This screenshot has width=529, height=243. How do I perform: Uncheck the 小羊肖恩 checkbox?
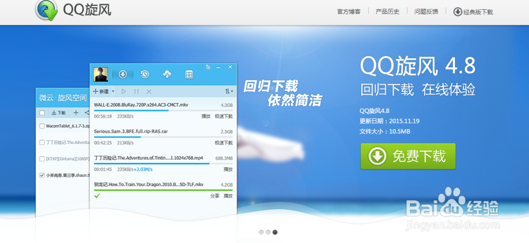42,175
